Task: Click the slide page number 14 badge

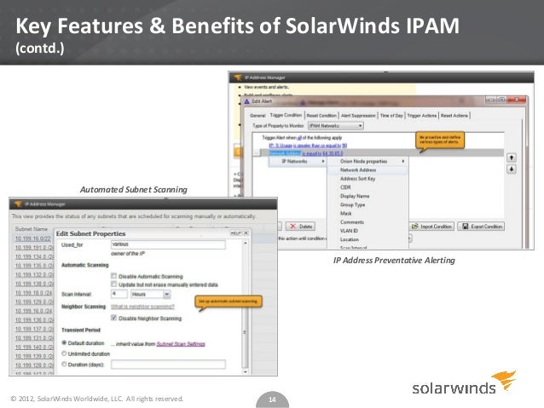Action: click(x=272, y=399)
